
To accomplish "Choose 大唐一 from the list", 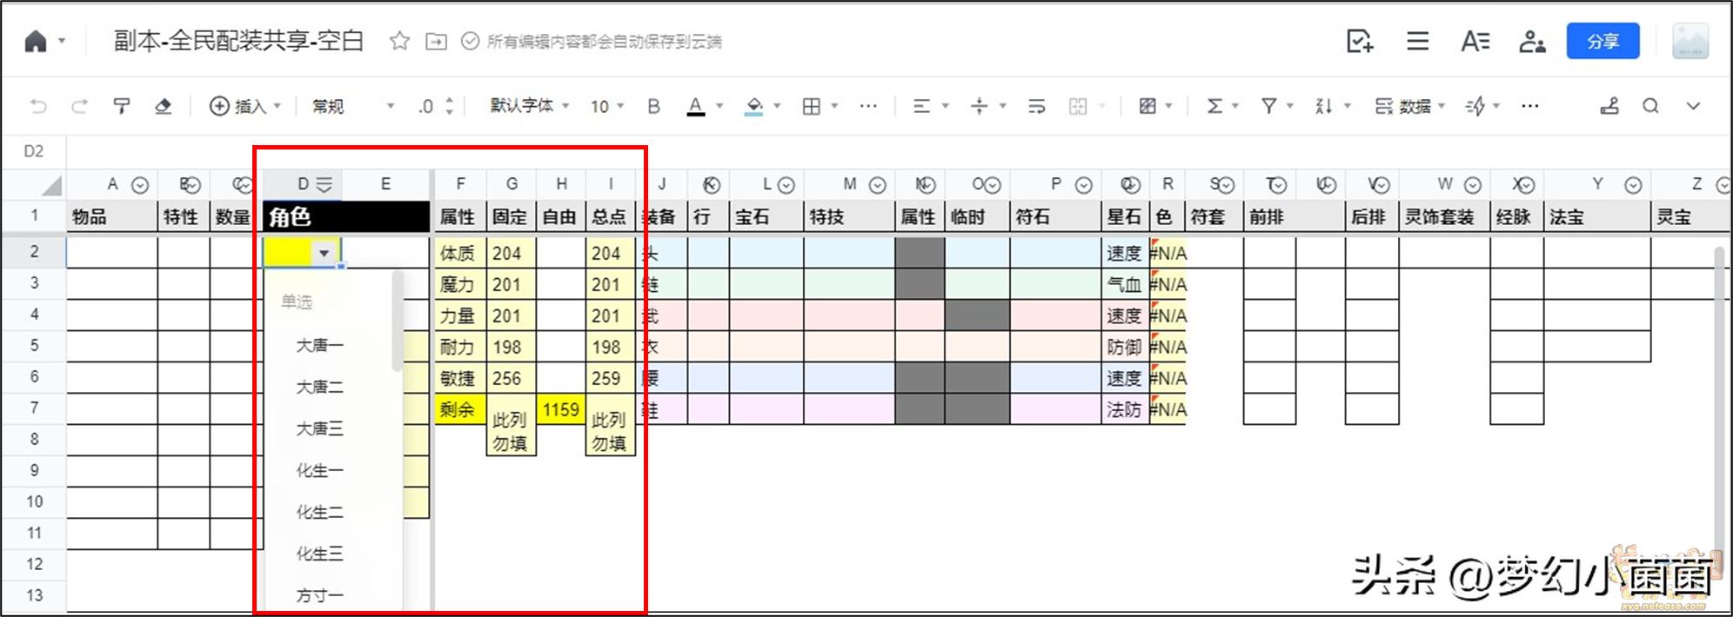I will (x=319, y=345).
